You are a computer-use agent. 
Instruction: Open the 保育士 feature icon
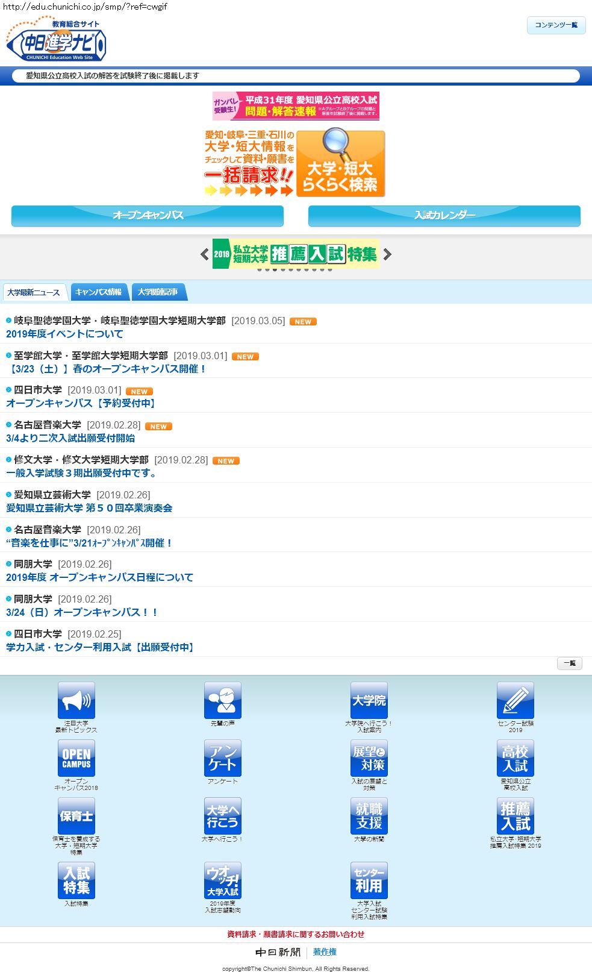tap(76, 816)
